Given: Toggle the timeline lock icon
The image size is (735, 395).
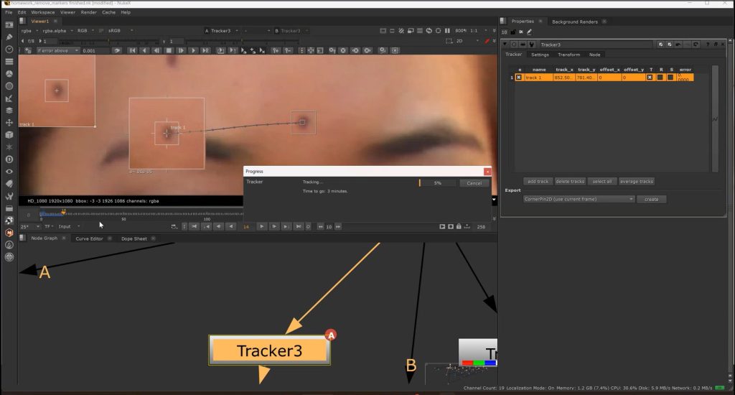Looking at the screenshot, I should pos(459,226).
